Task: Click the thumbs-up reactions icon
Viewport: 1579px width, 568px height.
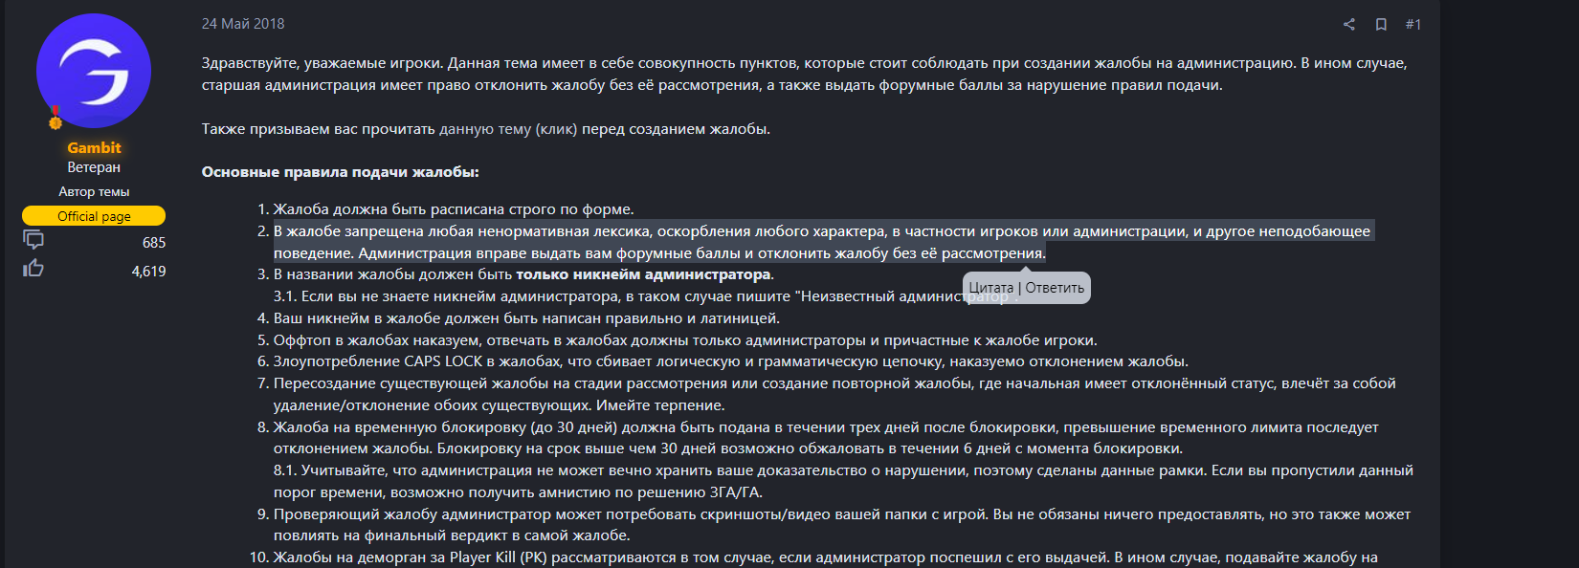Action: [33, 269]
